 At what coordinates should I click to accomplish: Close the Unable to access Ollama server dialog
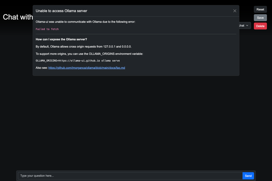[235, 11]
